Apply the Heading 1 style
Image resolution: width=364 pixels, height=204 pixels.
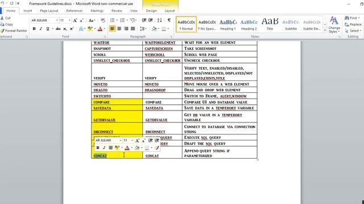click(227, 24)
